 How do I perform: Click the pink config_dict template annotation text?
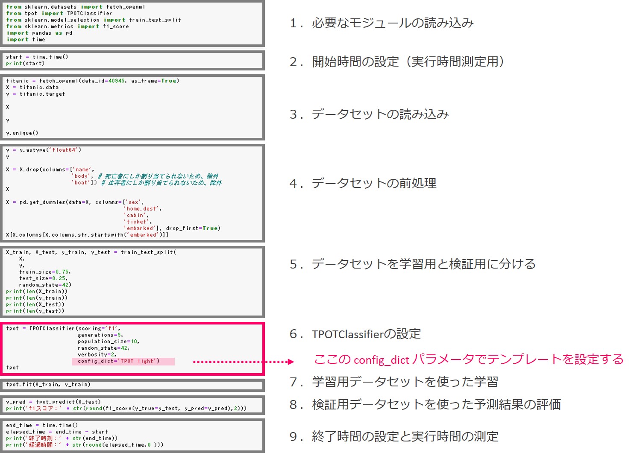click(x=468, y=359)
